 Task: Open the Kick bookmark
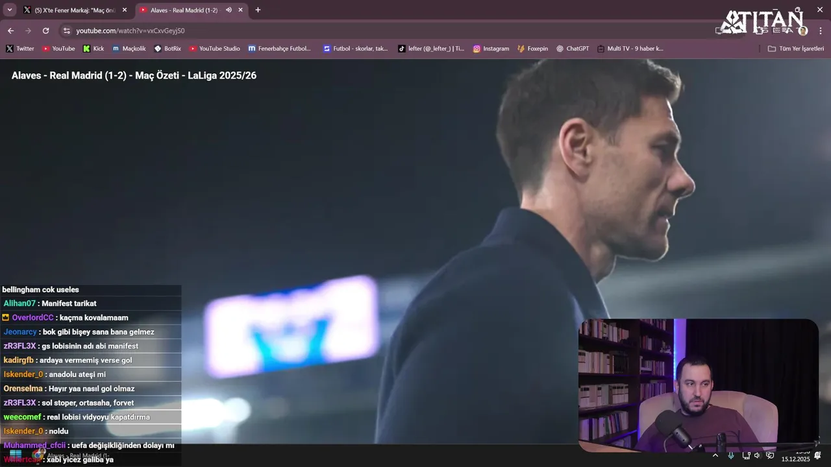pyautogui.click(x=93, y=49)
